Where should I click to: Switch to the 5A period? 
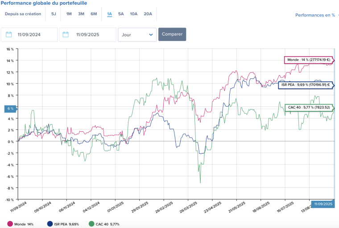pos(121,14)
